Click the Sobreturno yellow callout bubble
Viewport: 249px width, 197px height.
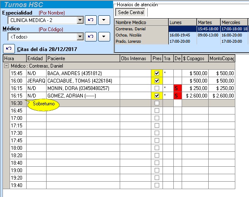coord(43,104)
